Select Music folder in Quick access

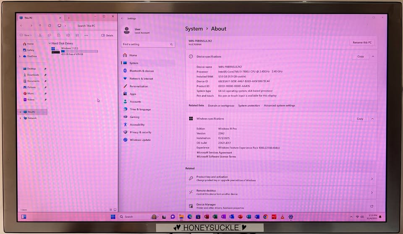(x=31, y=94)
